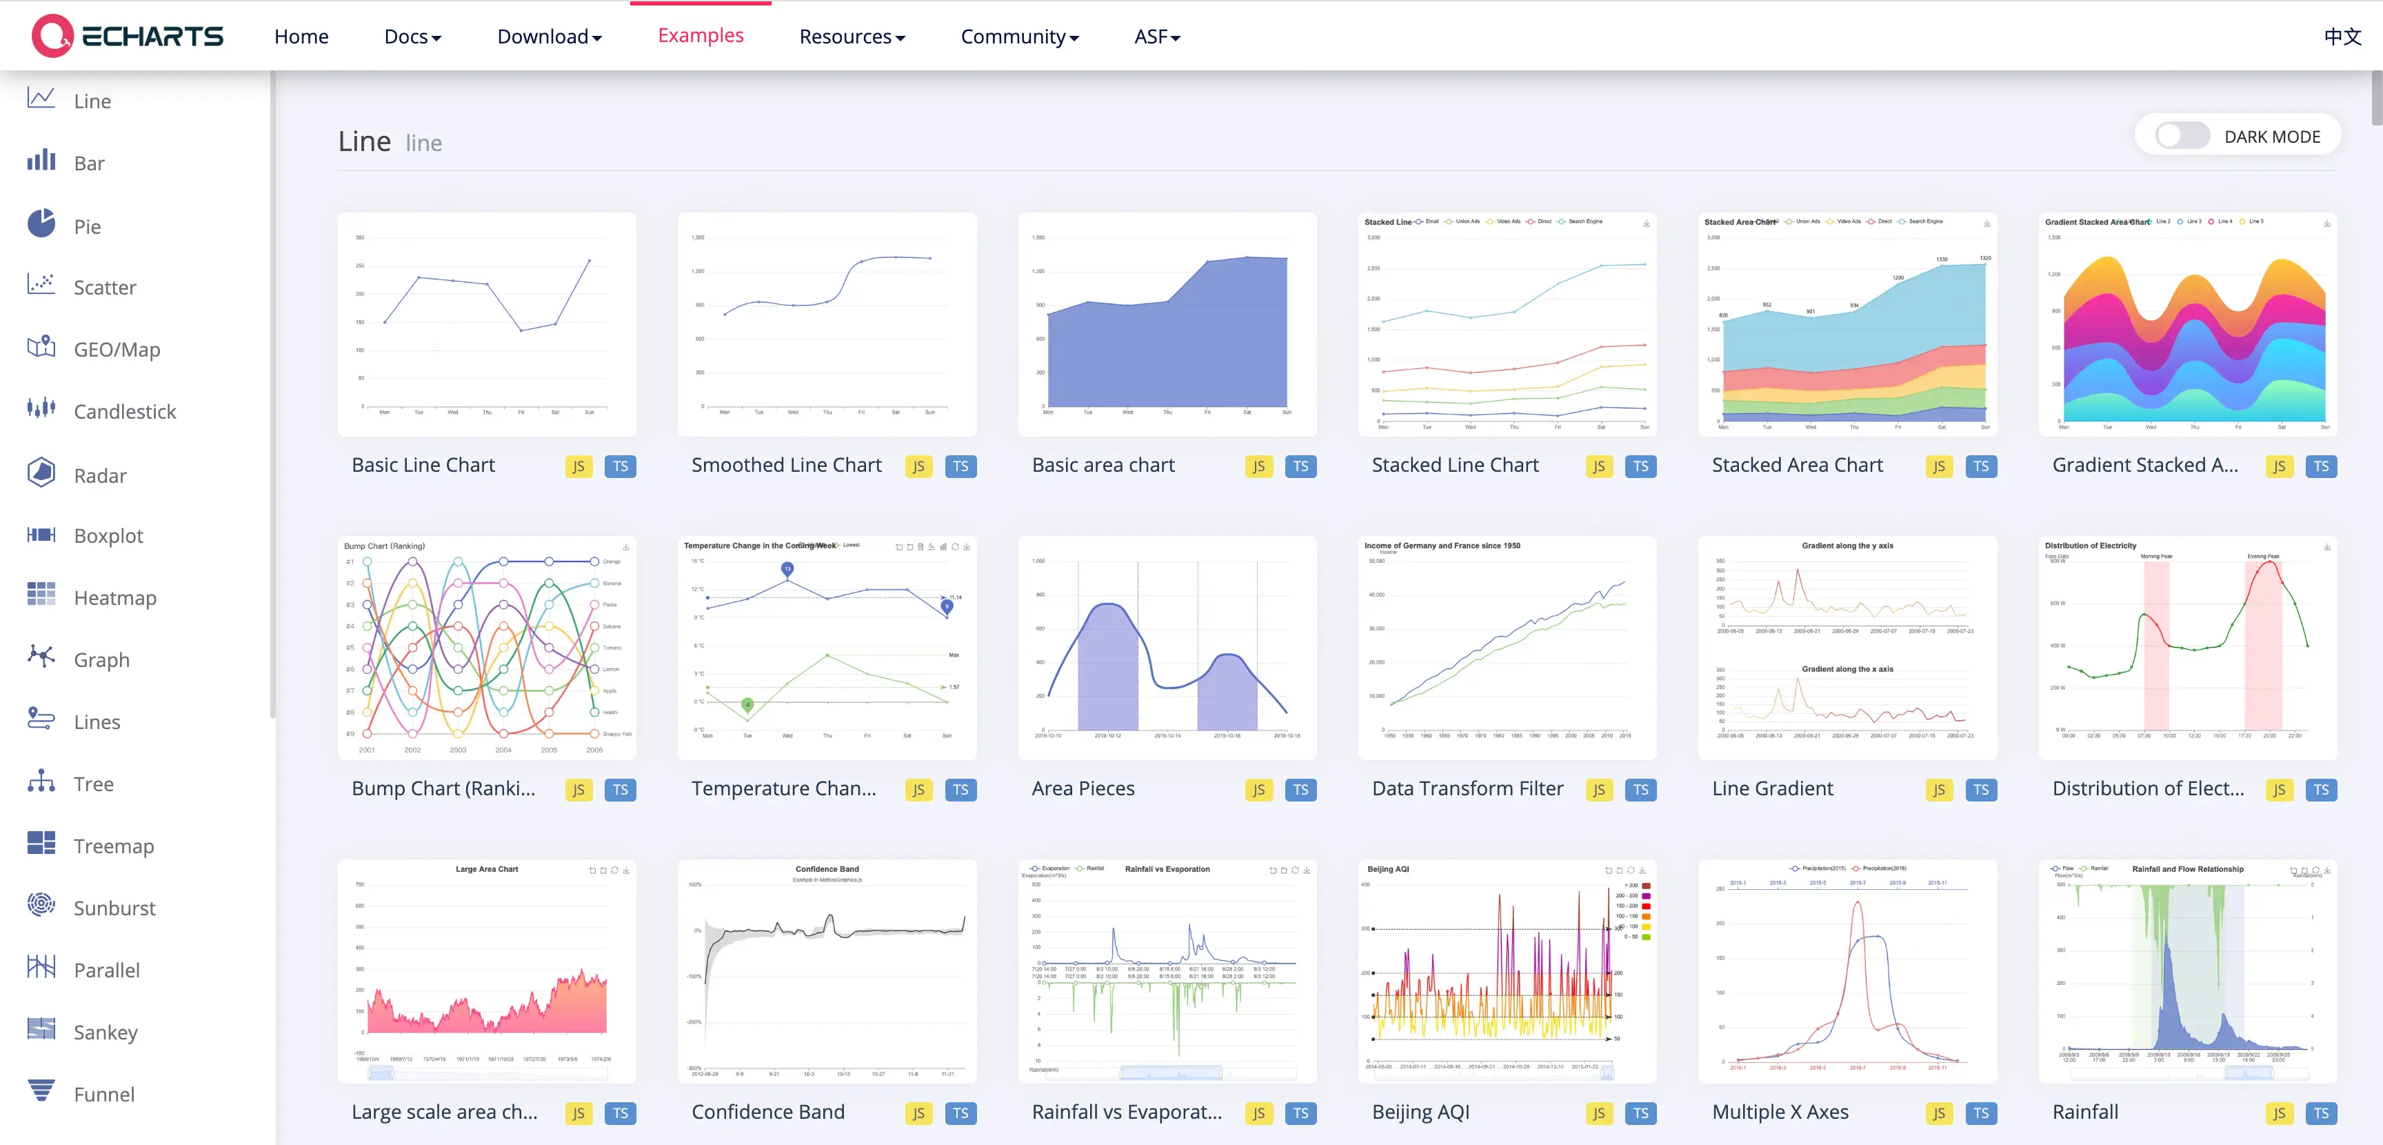Expand the ASF dropdown menu
Screen dimensions: 2383x1145
tap(1157, 37)
